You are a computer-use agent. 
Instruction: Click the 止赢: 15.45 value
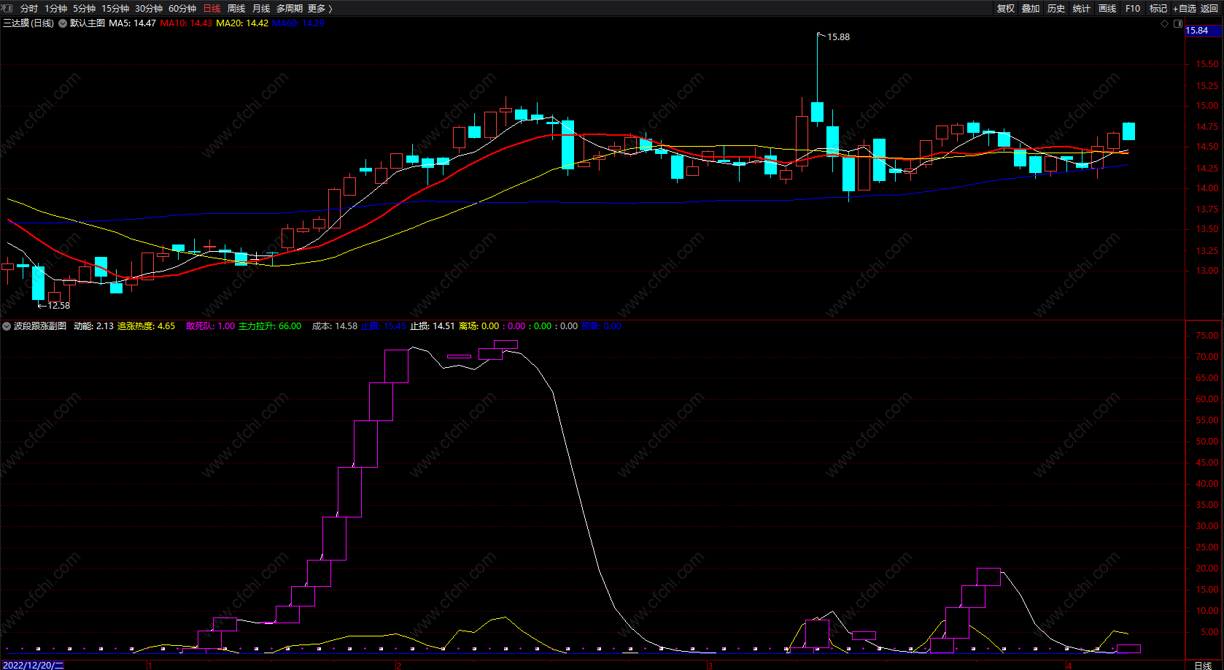[384, 326]
